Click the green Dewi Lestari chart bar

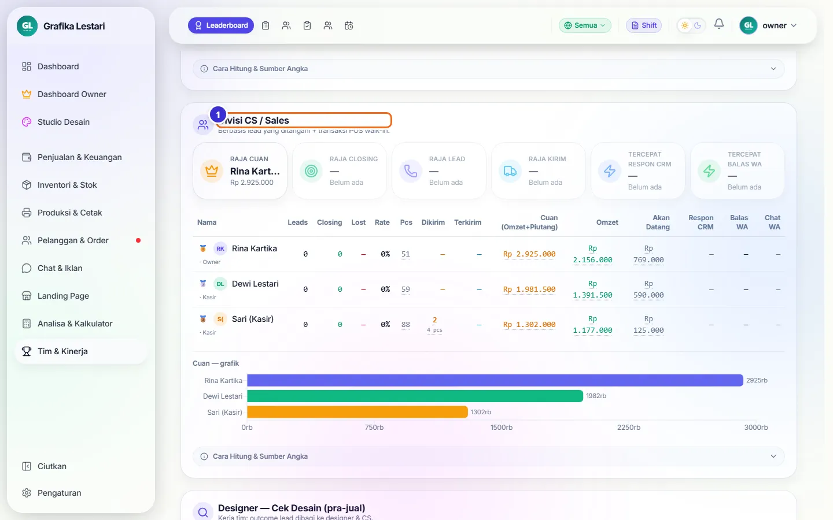pyautogui.click(x=415, y=396)
